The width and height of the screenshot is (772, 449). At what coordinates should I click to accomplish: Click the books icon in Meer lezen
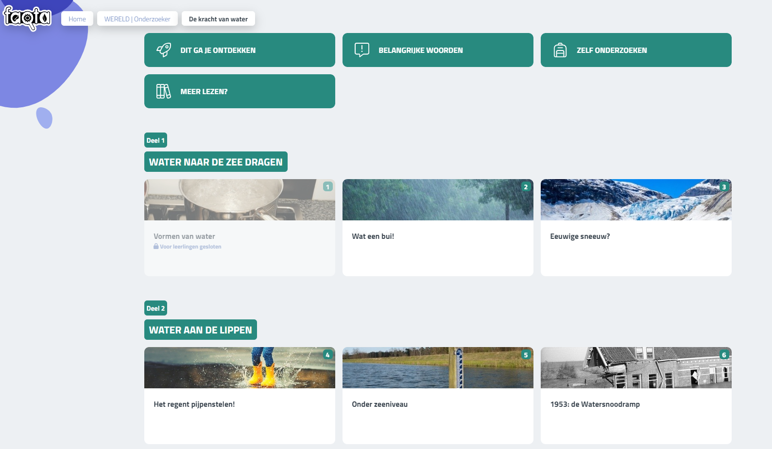pos(164,91)
